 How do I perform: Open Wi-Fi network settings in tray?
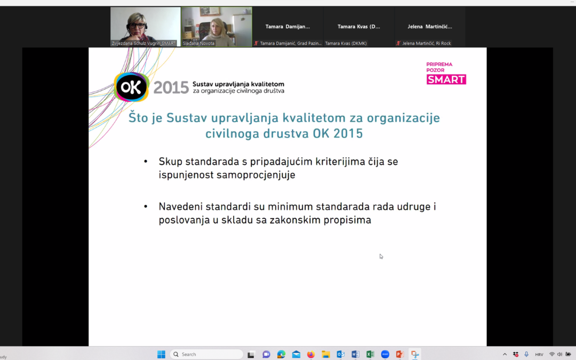click(551, 354)
